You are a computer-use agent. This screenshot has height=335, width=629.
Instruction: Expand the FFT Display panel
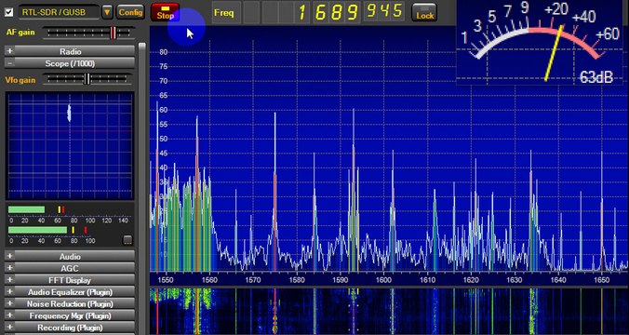tap(70, 280)
